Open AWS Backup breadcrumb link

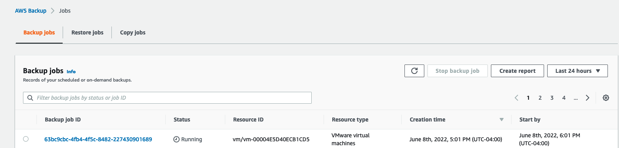click(31, 11)
